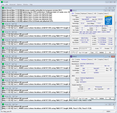This screenshot has width=117, height=113.
Task: Click the Worker #12 Self-Test window icon
Action: pos(3,104)
